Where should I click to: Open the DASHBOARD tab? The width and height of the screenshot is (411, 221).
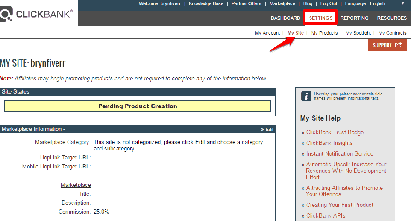tap(285, 18)
